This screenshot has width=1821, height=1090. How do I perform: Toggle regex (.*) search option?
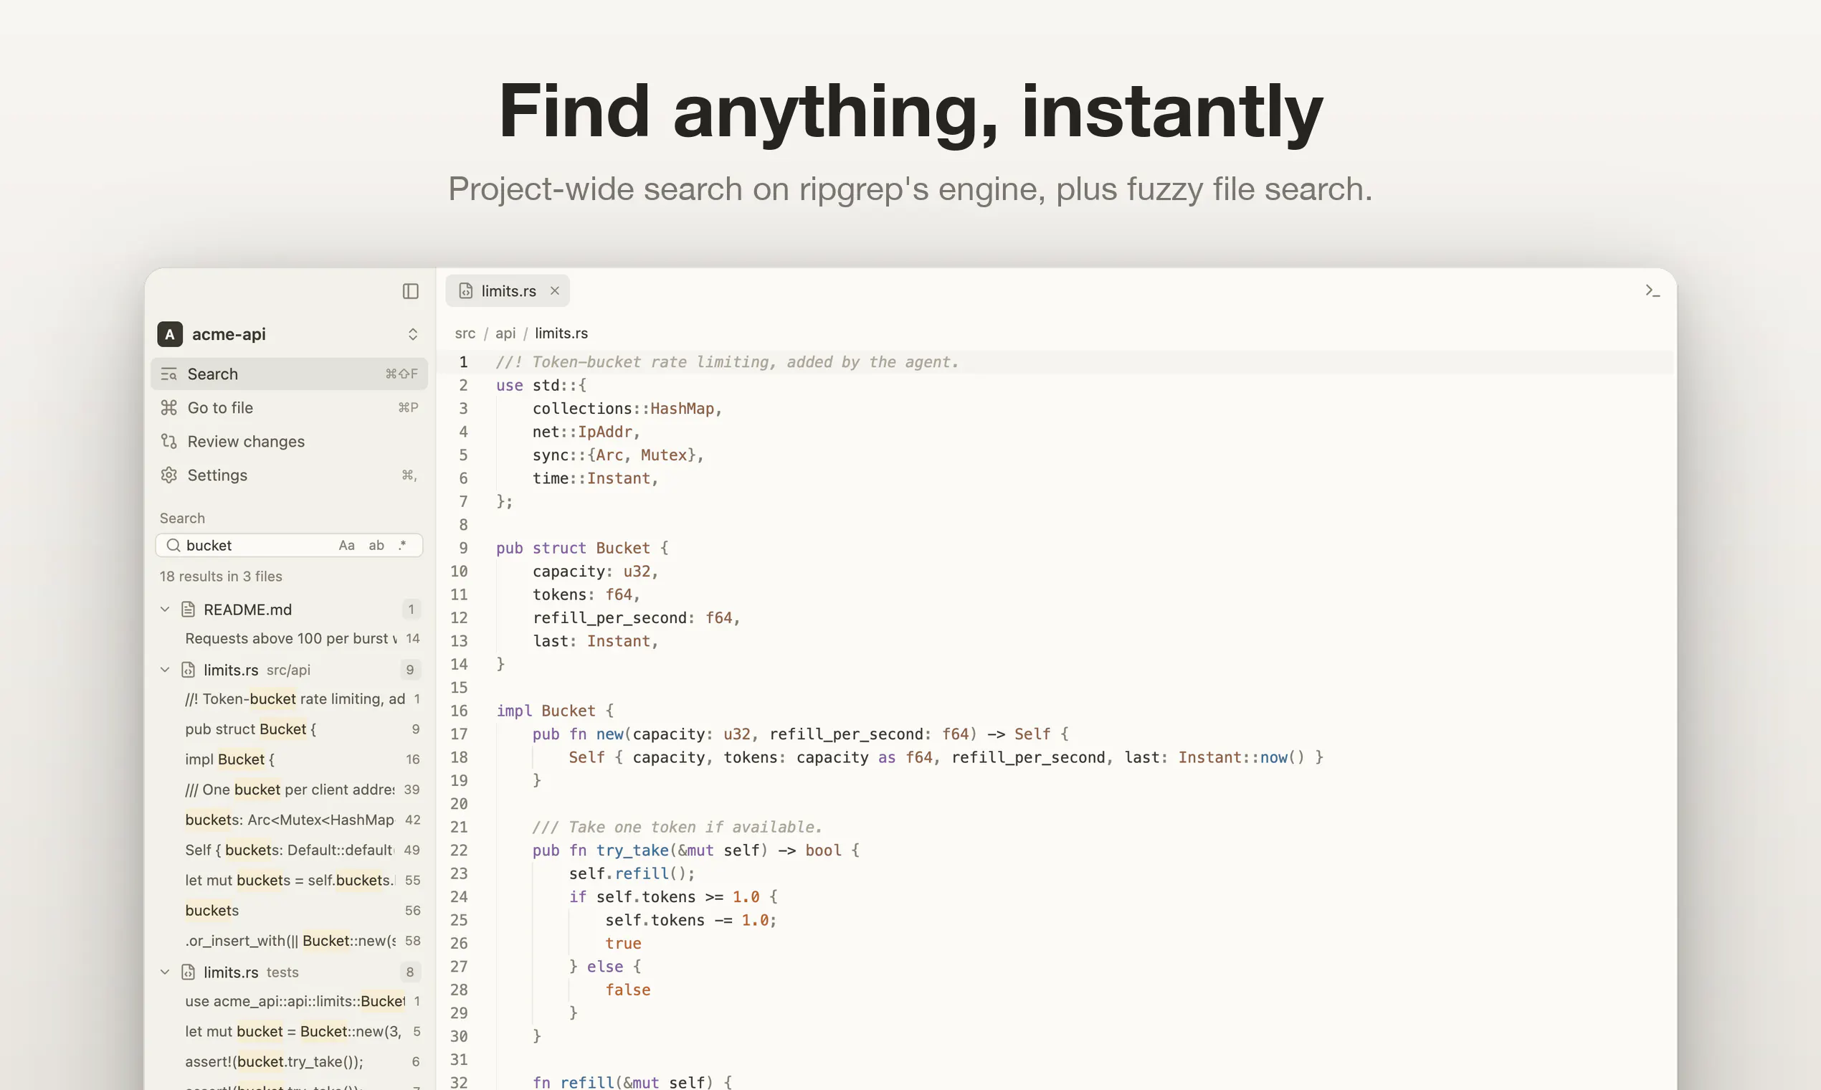click(402, 545)
